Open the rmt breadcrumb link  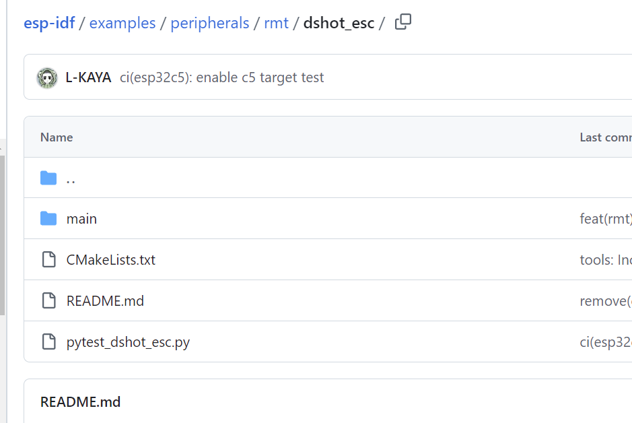tap(276, 23)
